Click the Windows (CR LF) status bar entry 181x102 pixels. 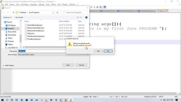click(150, 97)
